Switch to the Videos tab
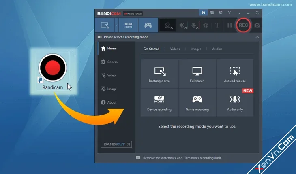 click(175, 49)
